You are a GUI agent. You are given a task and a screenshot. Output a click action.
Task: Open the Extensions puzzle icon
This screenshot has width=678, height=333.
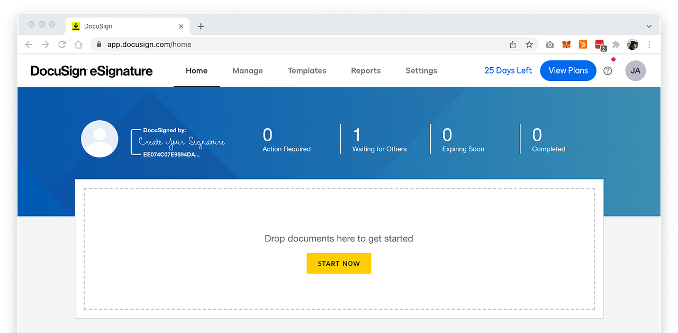(616, 44)
